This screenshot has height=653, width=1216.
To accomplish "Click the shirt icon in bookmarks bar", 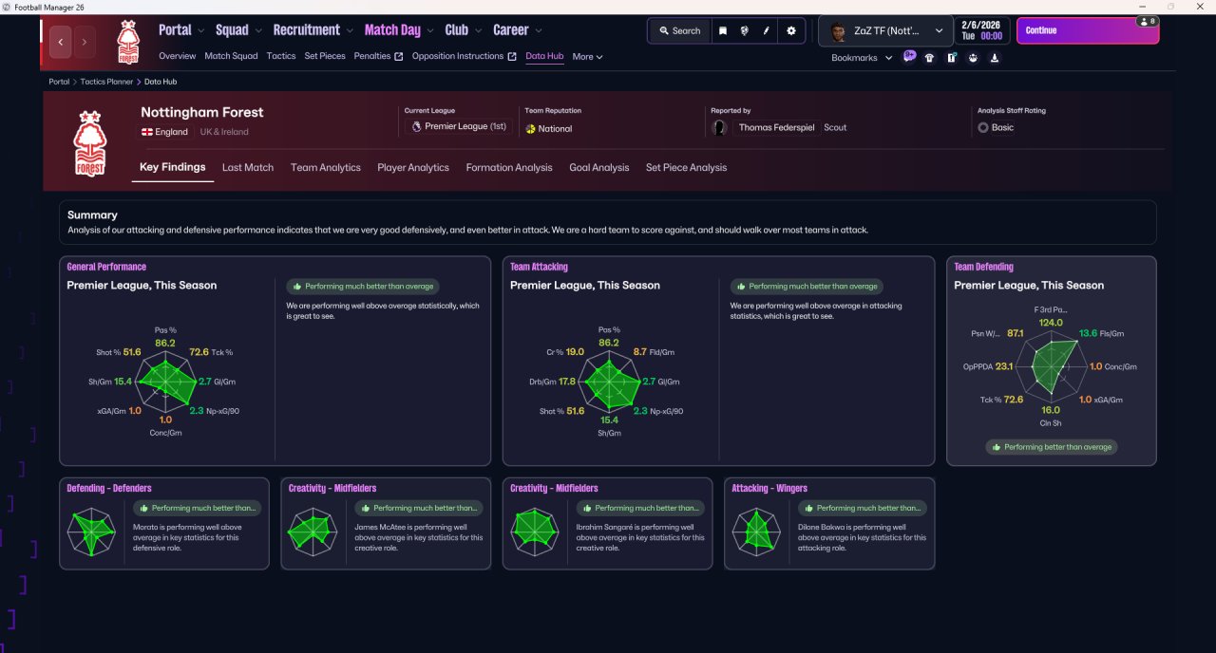I will (929, 57).
